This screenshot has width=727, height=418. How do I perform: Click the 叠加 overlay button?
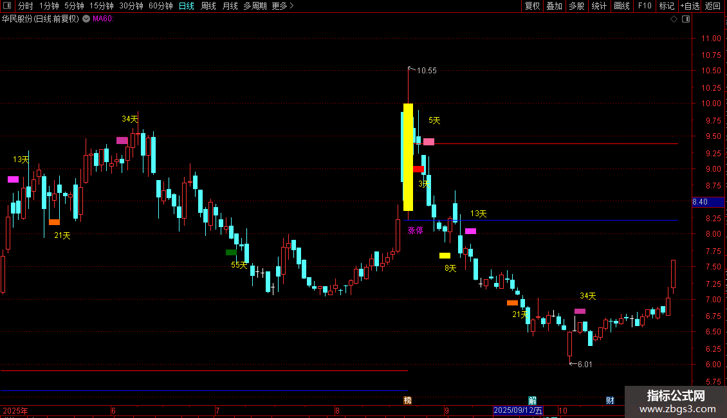click(x=554, y=6)
